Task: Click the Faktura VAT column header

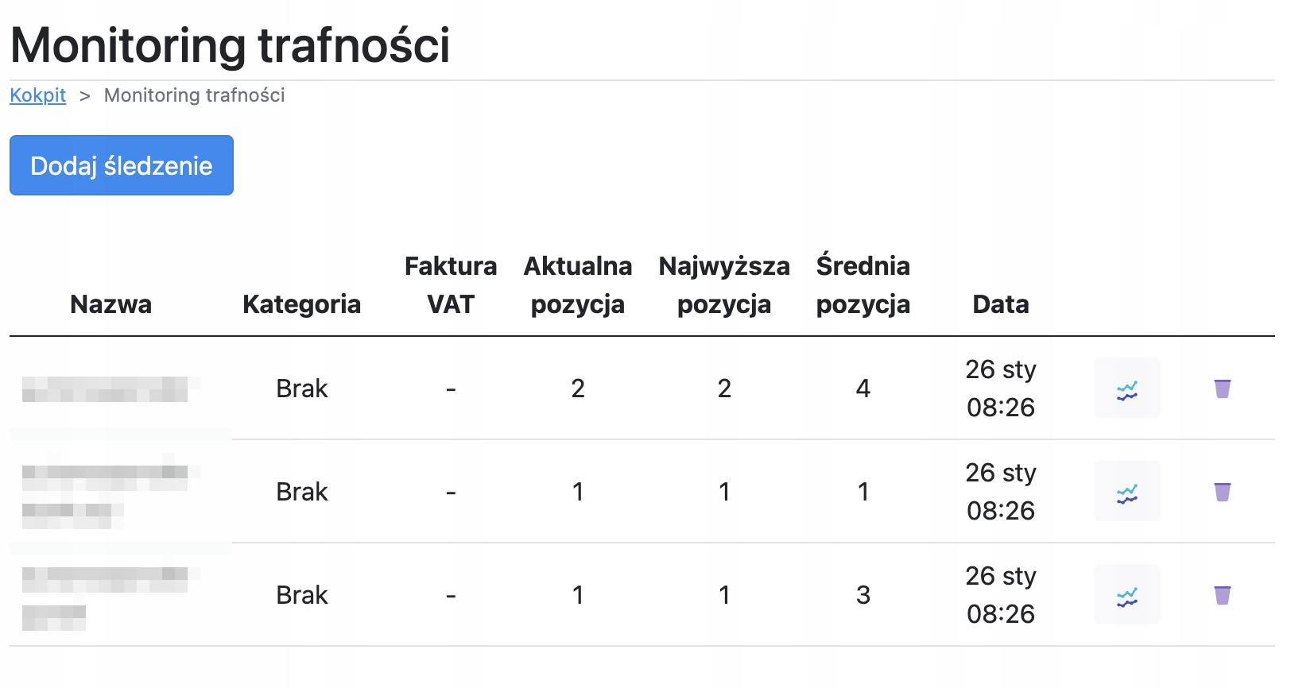Action: (450, 285)
